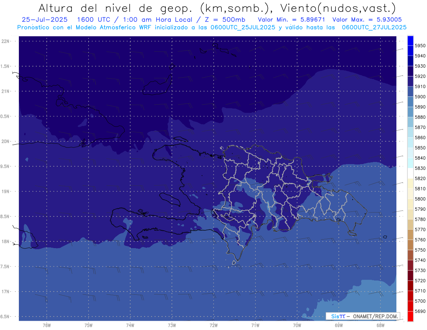Image resolution: width=427 pixels, height=330 pixels.
Task: Click the '5700' legend value
Action: pos(420,301)
